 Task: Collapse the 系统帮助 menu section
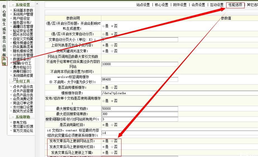click(x=13, y=117)
